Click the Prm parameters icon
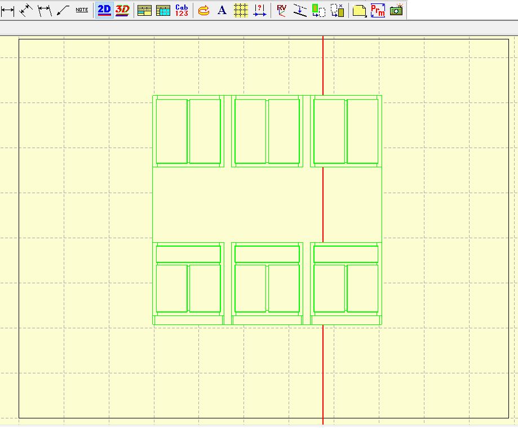 [377, 10]
